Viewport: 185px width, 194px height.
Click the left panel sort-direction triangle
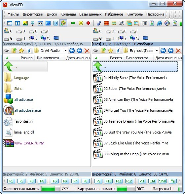tap(7, 58)
